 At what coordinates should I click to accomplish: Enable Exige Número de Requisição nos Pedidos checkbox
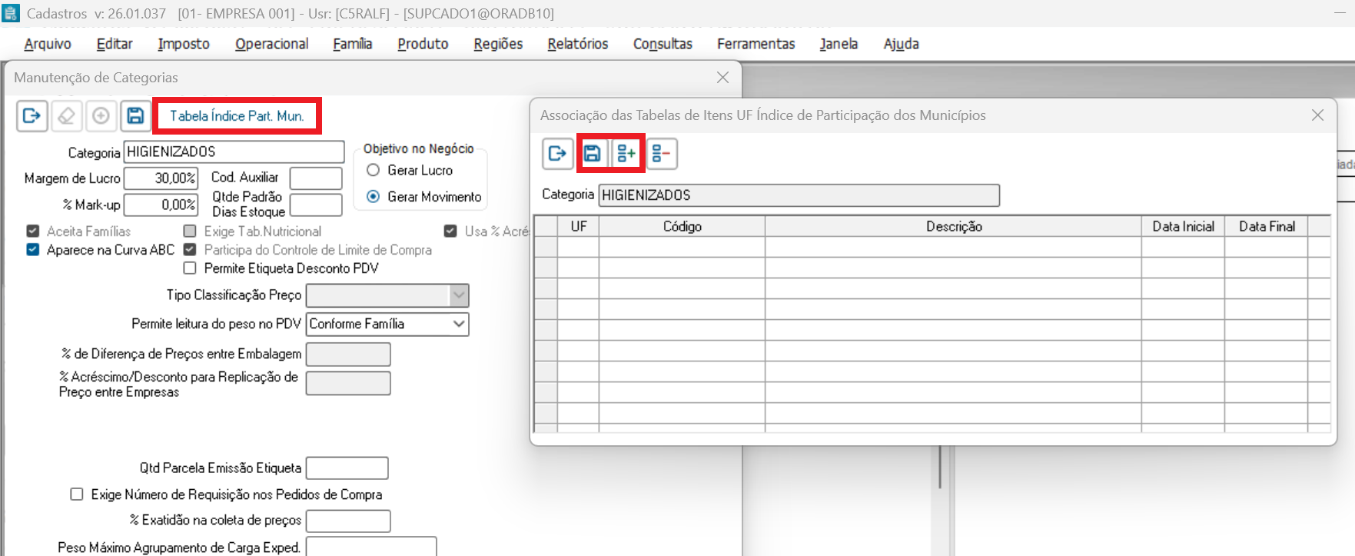[77, 494]
